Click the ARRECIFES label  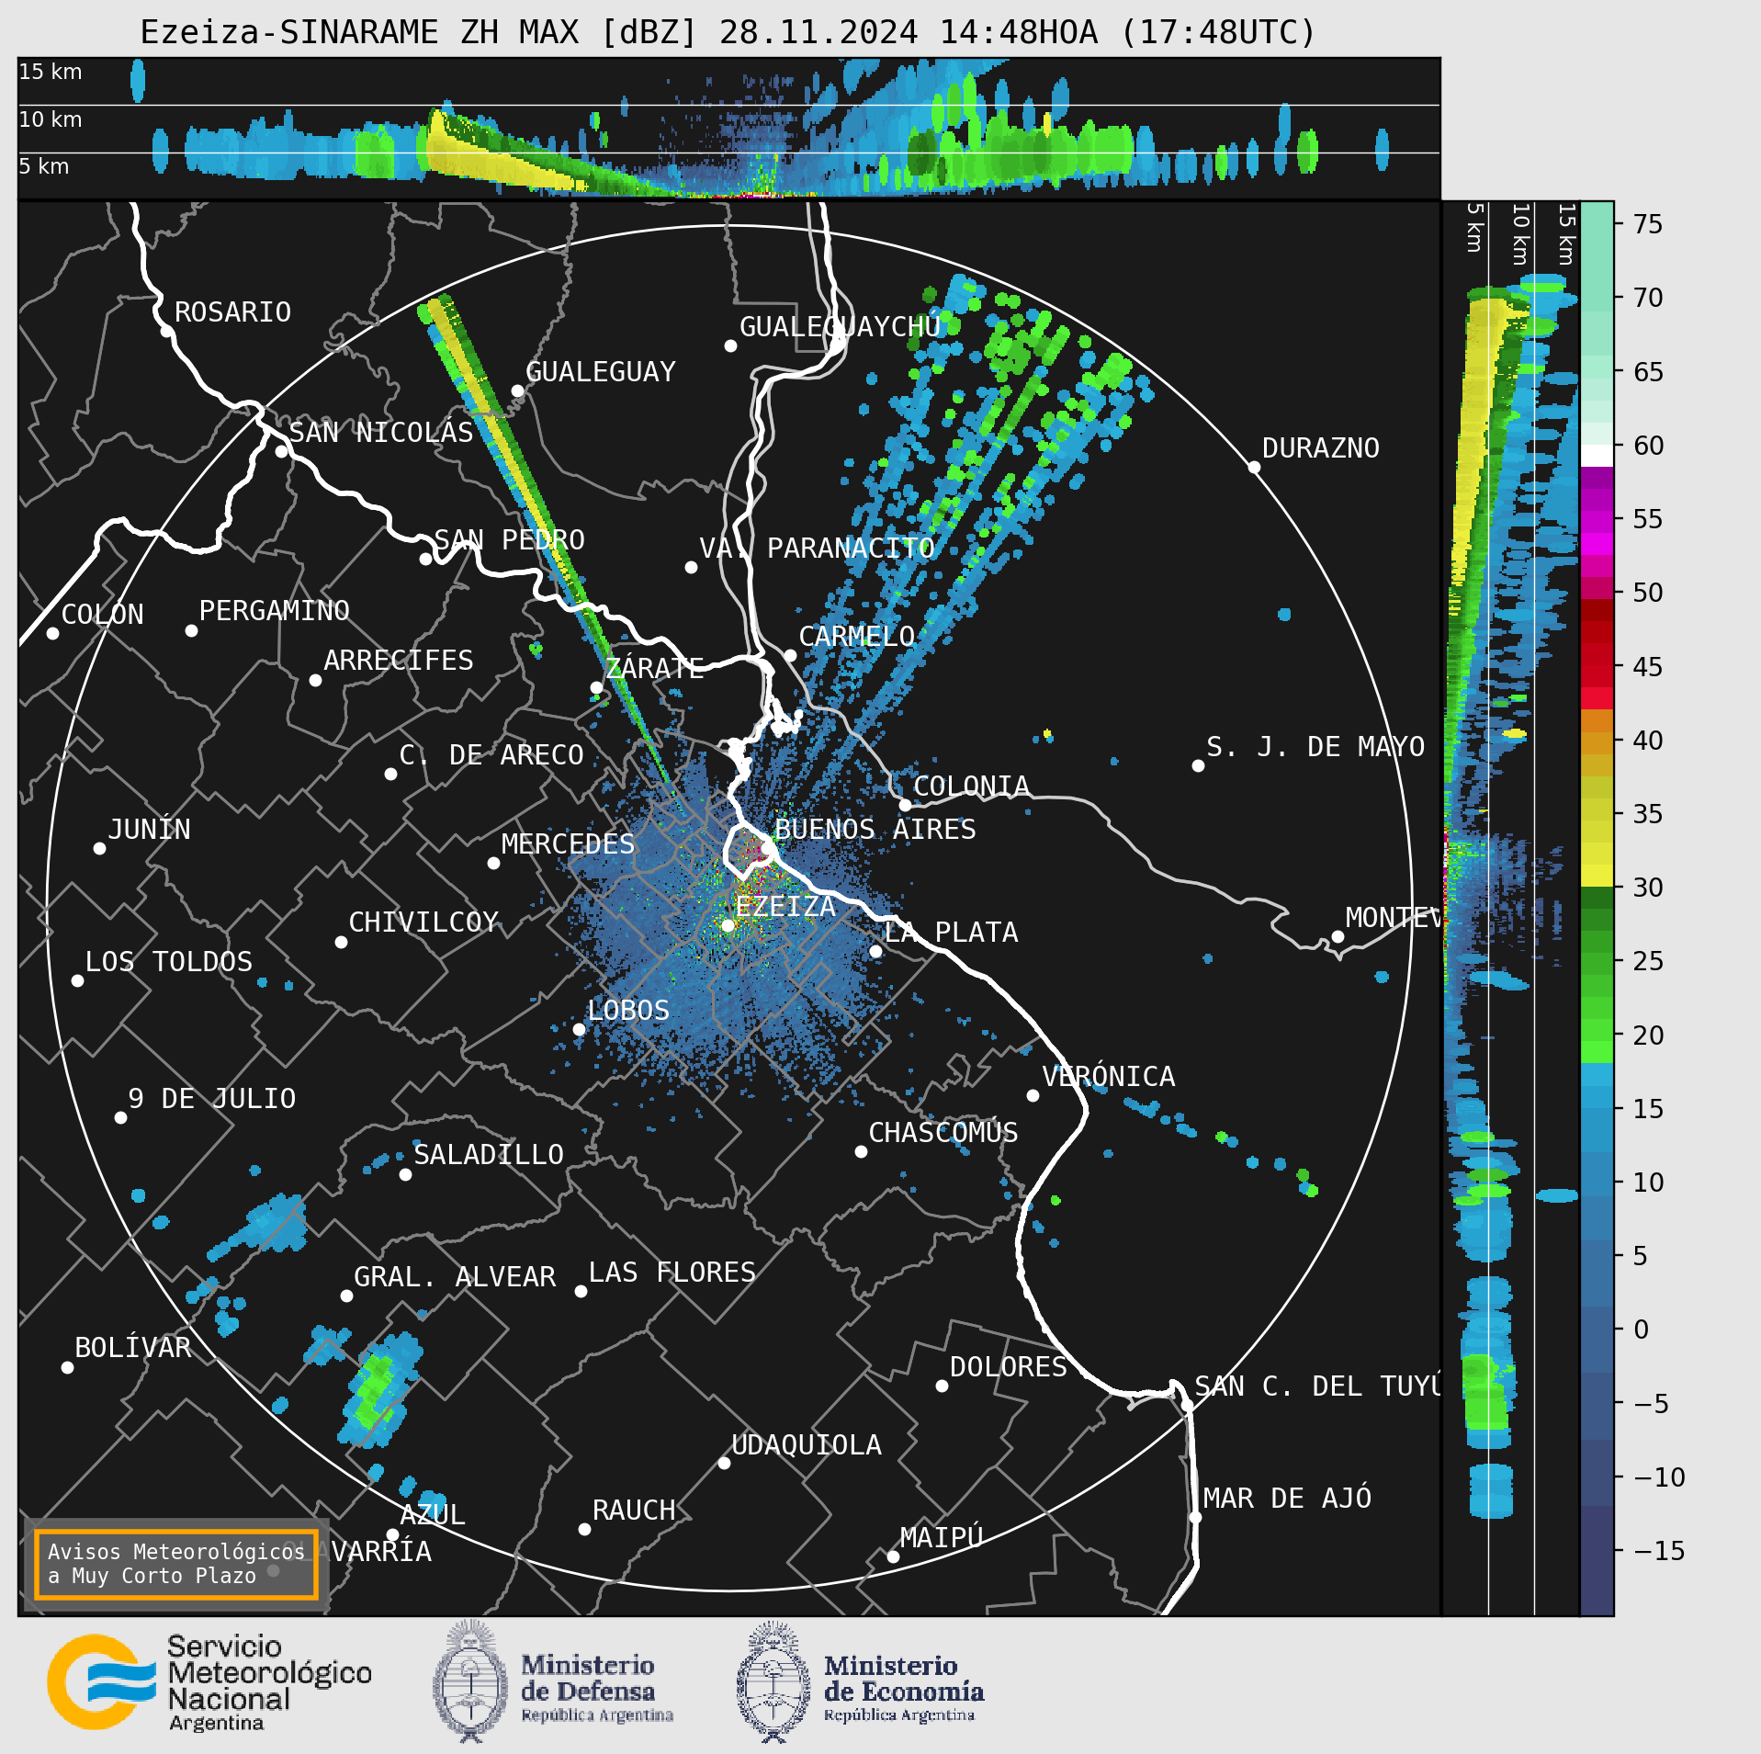(x=399, y=661)
